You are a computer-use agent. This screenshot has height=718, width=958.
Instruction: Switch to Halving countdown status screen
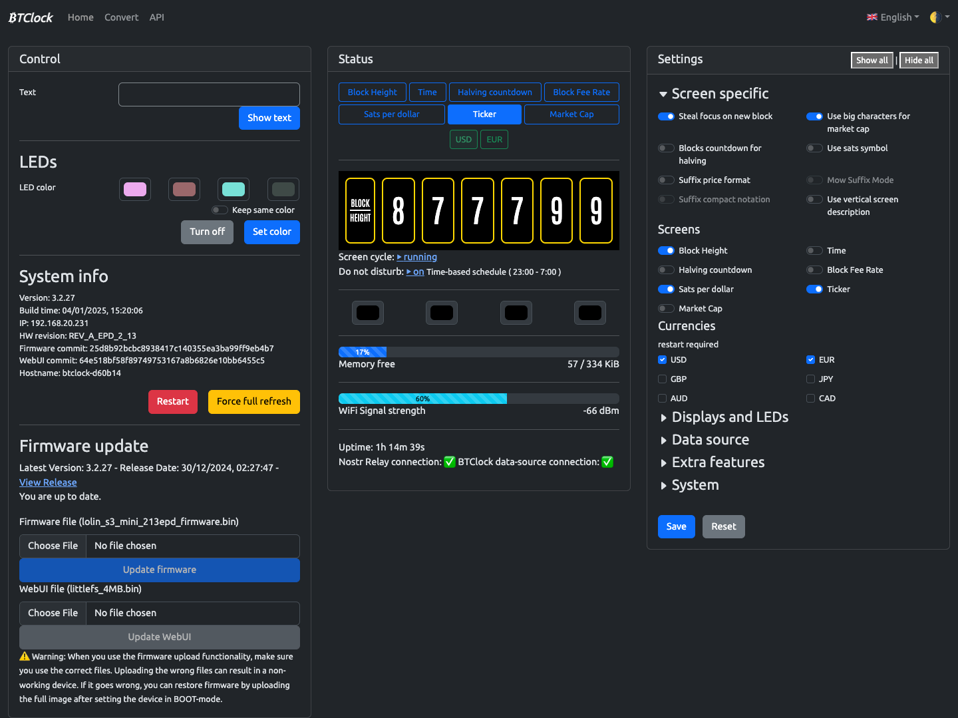click(495, 92)
